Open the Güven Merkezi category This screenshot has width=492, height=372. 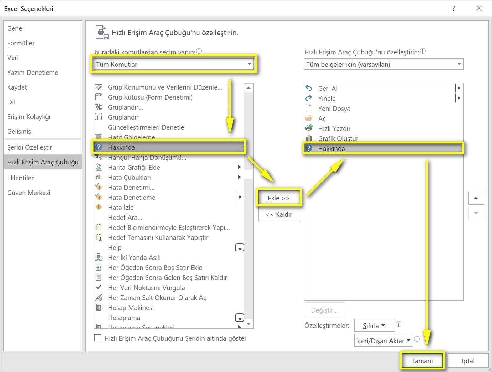(43, 193)
